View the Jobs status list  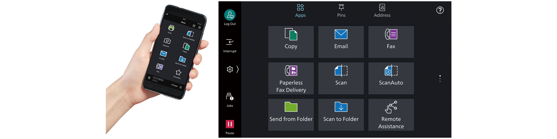(230, 100)
